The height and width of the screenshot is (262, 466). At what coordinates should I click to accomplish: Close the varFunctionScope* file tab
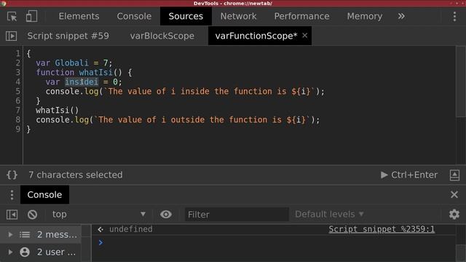(x=304, y=36)
